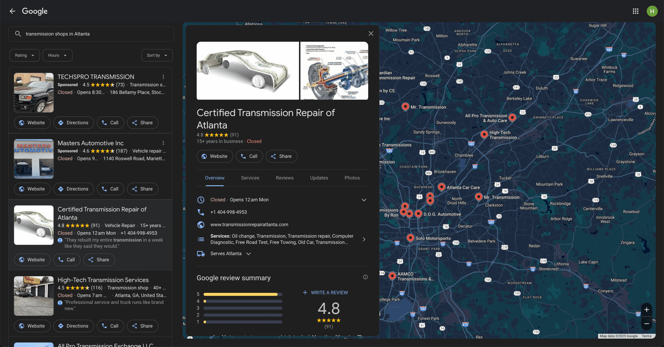The width and height of the screenshot is (664, 347).
Task: Go back using the arrow beside Google
Action: [12, 11]
